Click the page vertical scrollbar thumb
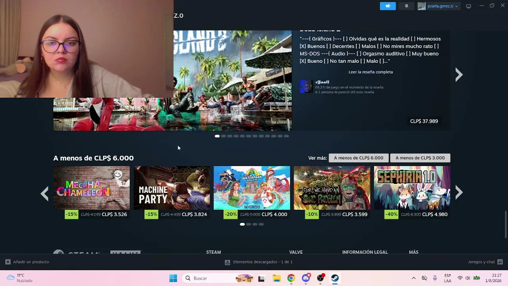Image resolution: width=508 pixels, height=286 pixels. 505,224
